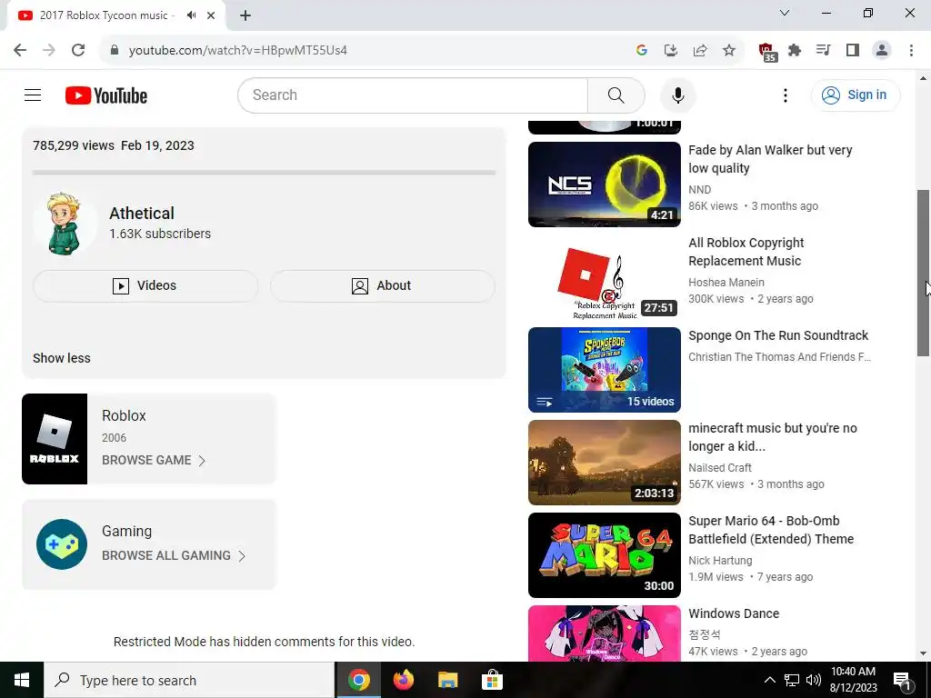Toggle the browser side panel icon
931x698 pixels.
(853, 50)
